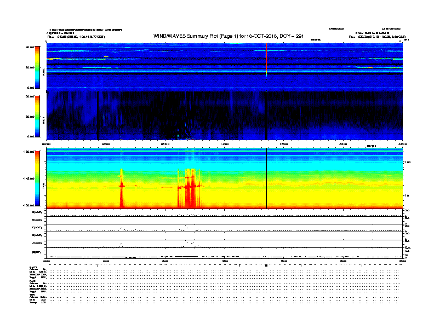Click the RAD2 intensity color bar
Screen dimensions: 434x335
point(37,67)
